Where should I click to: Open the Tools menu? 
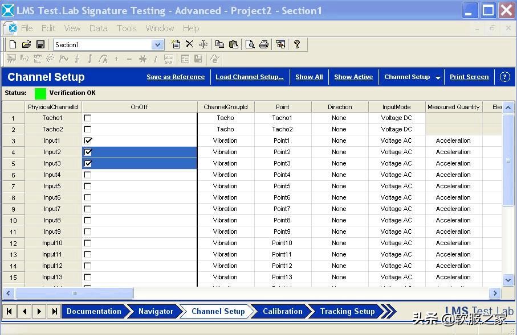coord(127,28)
